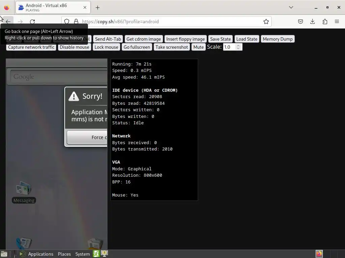Open the extensions puzzle icon
Viewport: 345px width, 258px height.
pos(325,21)
